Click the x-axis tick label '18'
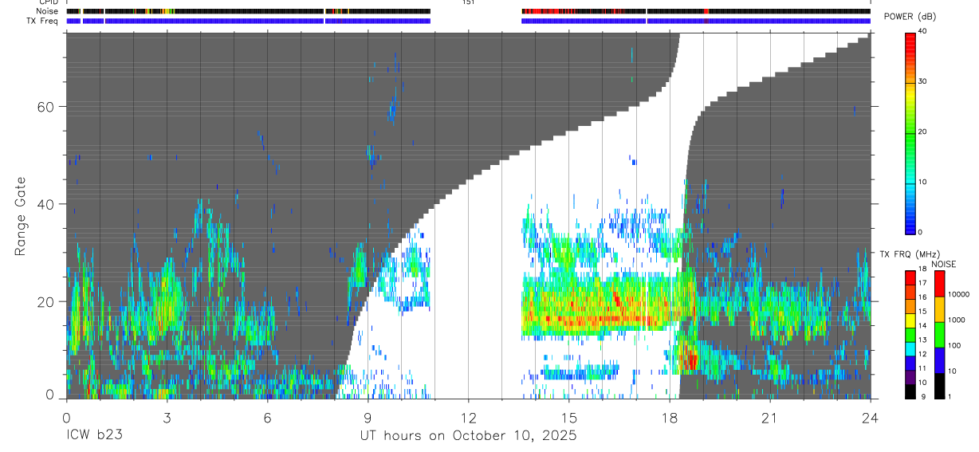The height and width of the screenshot is (452, 979). [670, 418]
